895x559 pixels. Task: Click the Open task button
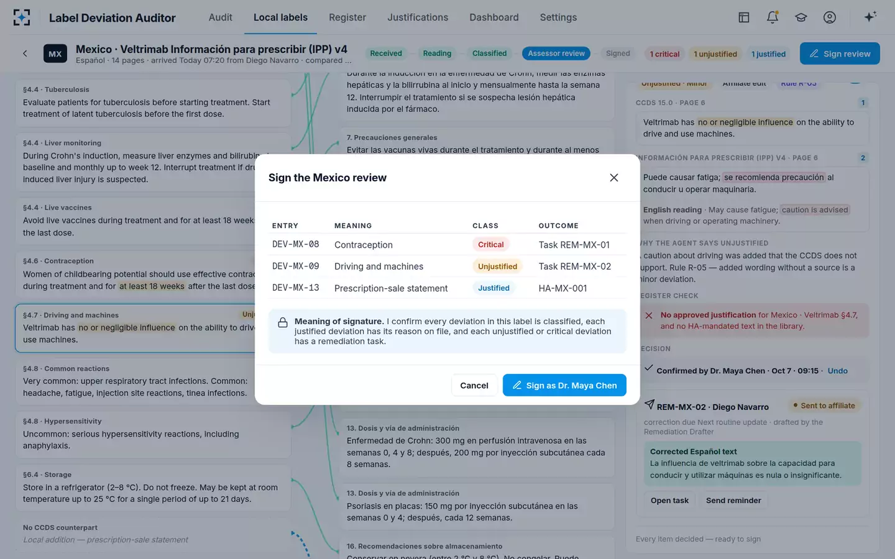click(669, 501)
